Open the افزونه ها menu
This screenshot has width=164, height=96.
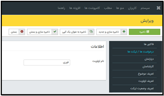(x=75, y=8)
